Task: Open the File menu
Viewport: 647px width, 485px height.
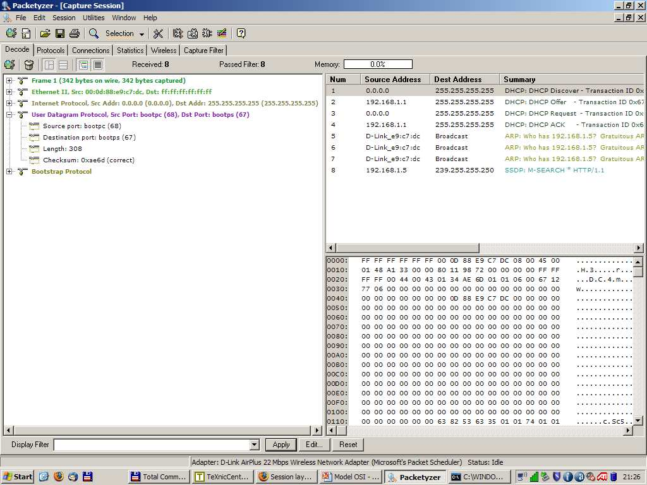Action: point(21,18)
